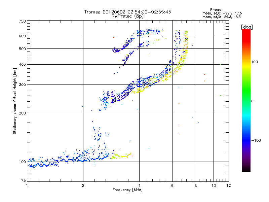The image size is (269, 202).
Task: Click the frequency axis '10' tick label
Action: [214, 186]
